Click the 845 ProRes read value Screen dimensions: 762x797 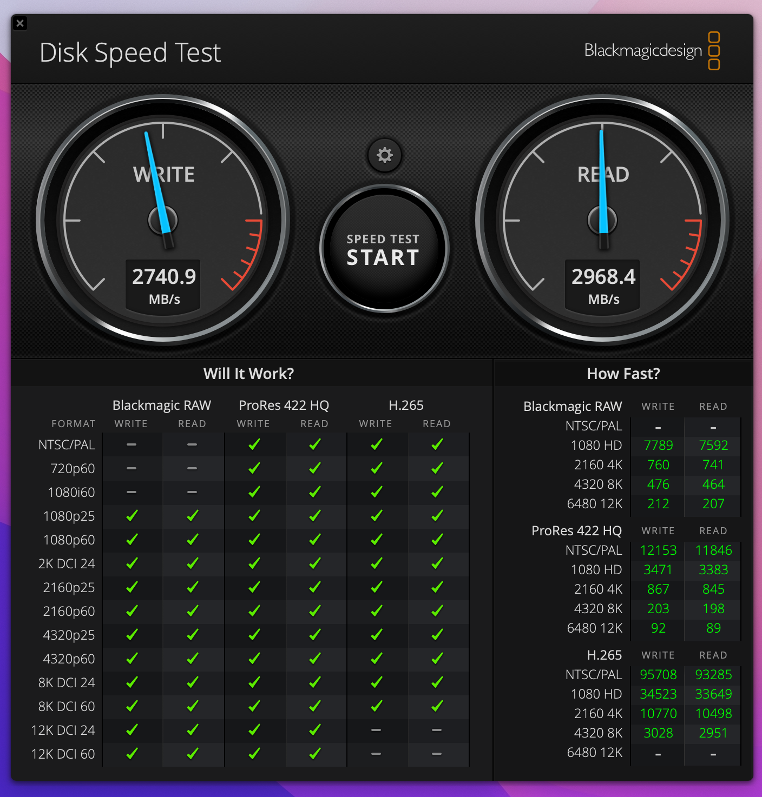pos(714,589)
